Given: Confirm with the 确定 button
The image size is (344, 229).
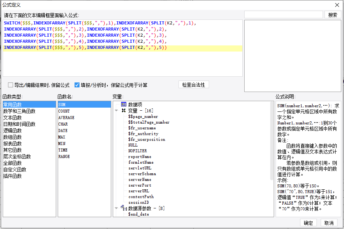Looking at the screenshot, I should tap(308, 223).
